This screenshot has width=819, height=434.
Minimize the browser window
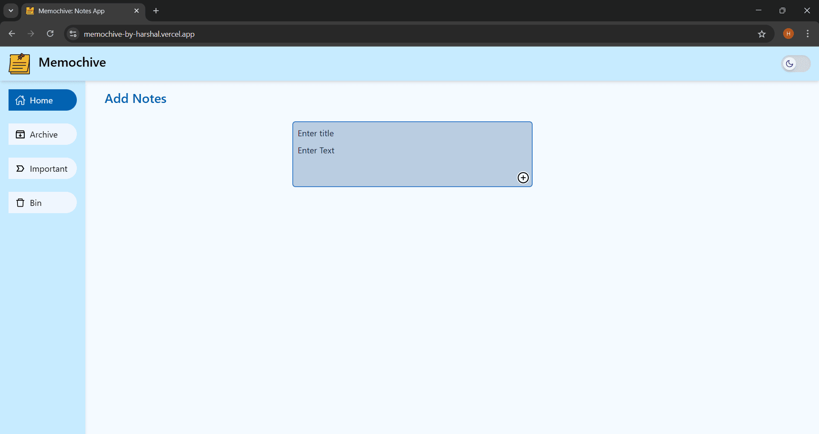pyautogui.click(x=758, y=10)
